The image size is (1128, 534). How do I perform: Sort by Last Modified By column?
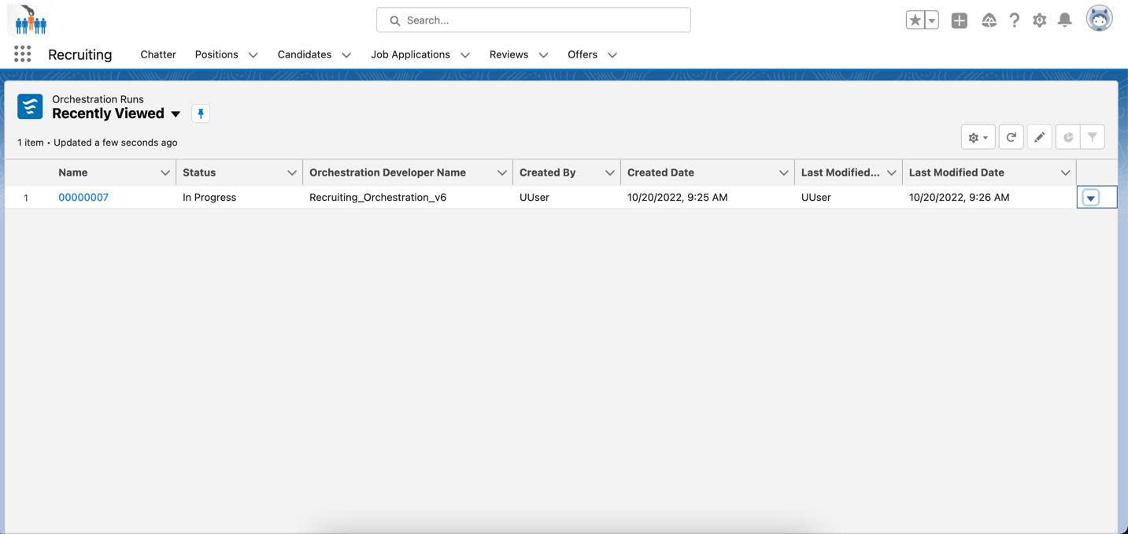(x=841, y=172)
